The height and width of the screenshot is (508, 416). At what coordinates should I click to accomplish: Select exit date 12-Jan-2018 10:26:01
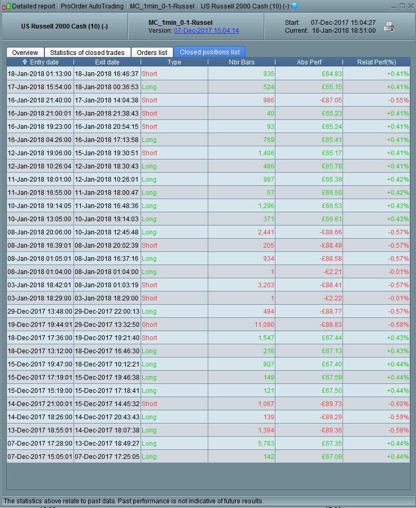point(106,180)
